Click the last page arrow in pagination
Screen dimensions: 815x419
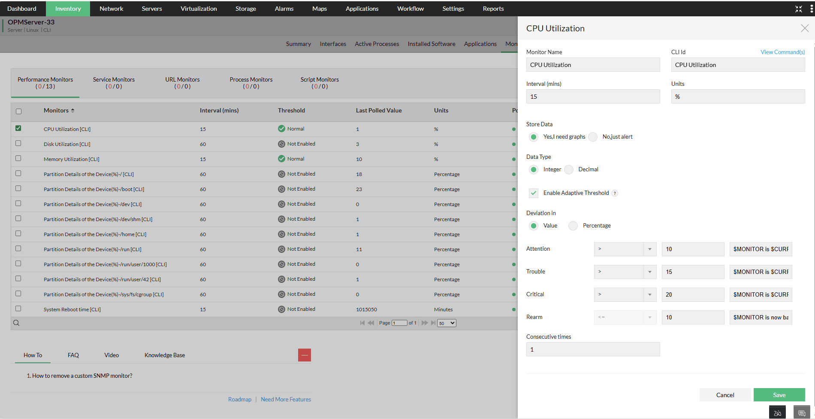click(433, 322)
